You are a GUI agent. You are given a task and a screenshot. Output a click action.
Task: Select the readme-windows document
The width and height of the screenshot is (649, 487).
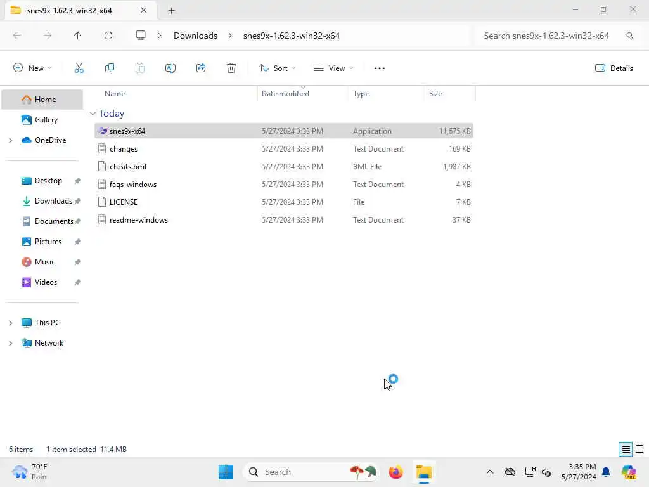tap(283, 220)
